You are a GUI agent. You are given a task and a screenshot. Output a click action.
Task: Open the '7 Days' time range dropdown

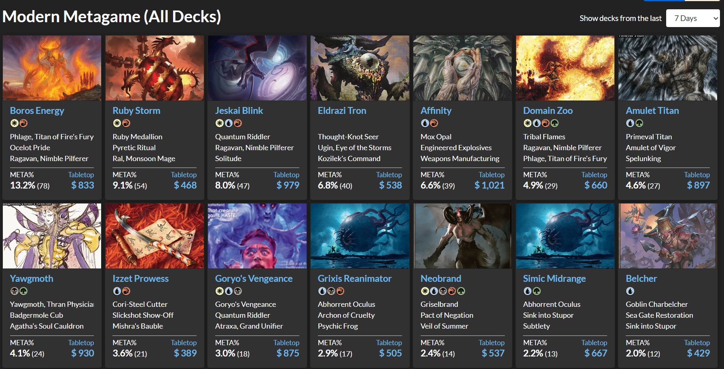click(693, 18)
